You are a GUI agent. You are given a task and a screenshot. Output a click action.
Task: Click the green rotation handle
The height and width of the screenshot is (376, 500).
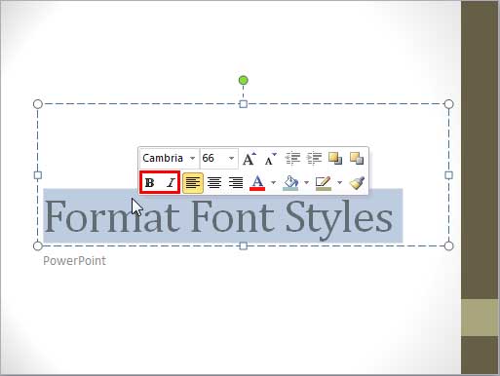tap(244, 80)
